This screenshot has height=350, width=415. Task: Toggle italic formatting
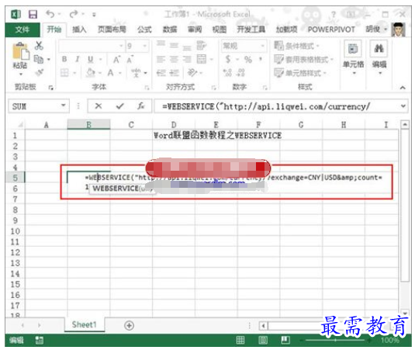click(x=78, y=59)
